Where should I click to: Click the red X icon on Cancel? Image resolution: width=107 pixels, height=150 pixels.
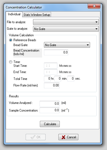[63, 137]
